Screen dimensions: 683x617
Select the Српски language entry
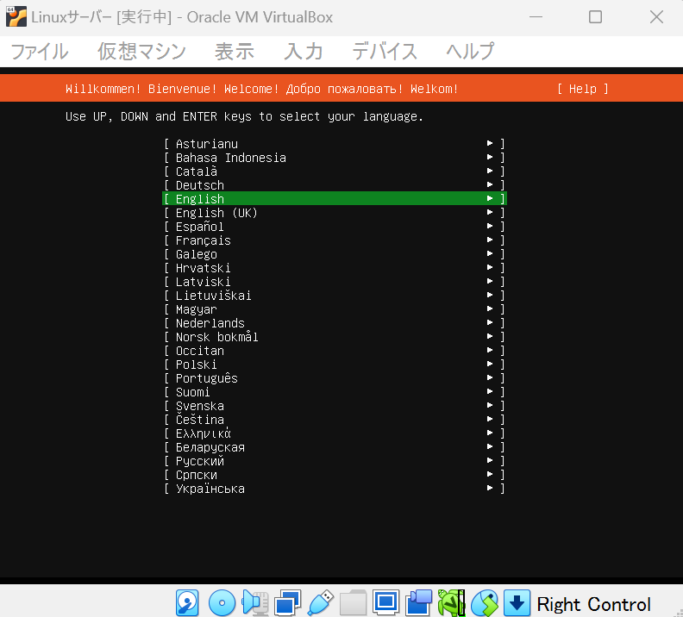pos(334,475)
